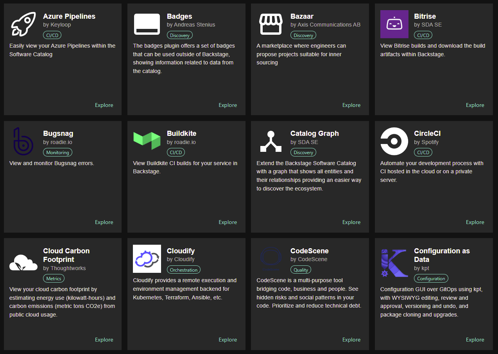Explore the Configuration as Data plugin
Screen dimensions: 498x354
[475, 340]
